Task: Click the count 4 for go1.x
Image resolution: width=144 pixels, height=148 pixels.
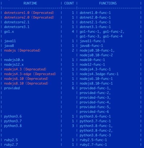Action: tap(73, 32)
